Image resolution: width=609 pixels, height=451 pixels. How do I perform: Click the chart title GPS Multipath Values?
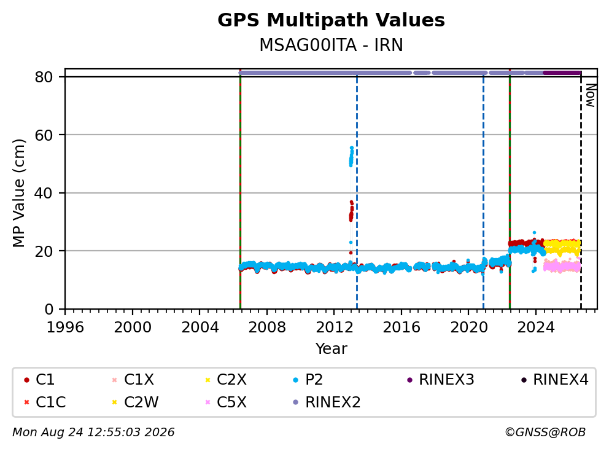[331, 20]
